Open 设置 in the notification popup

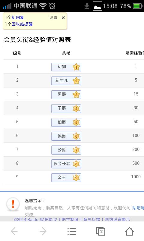53,17
